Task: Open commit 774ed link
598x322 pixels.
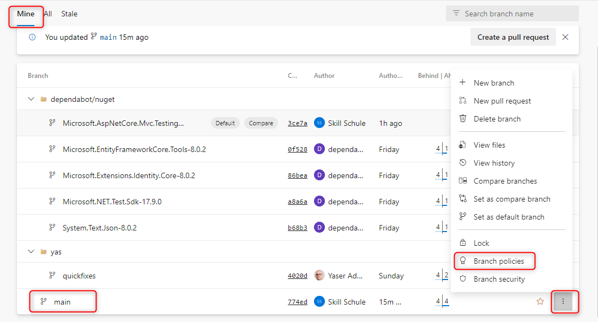Action: 298,302
